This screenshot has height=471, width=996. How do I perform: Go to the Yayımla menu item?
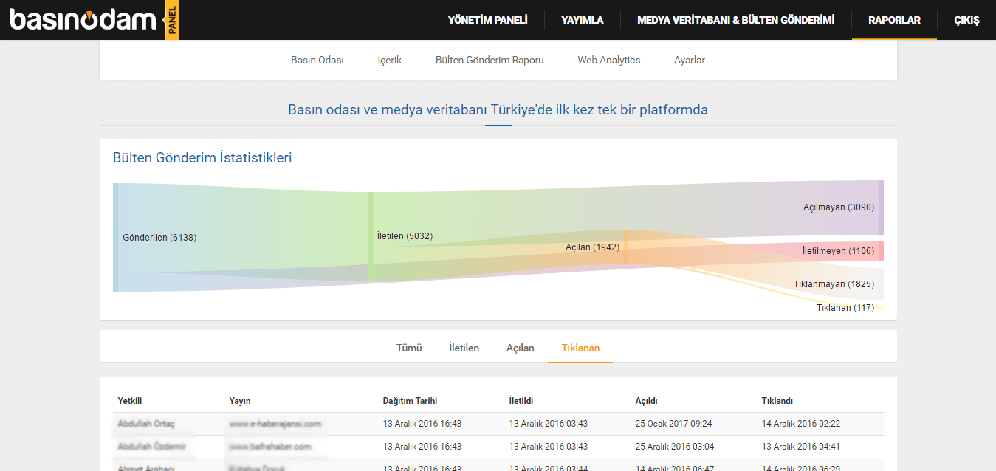click(582, 20)
